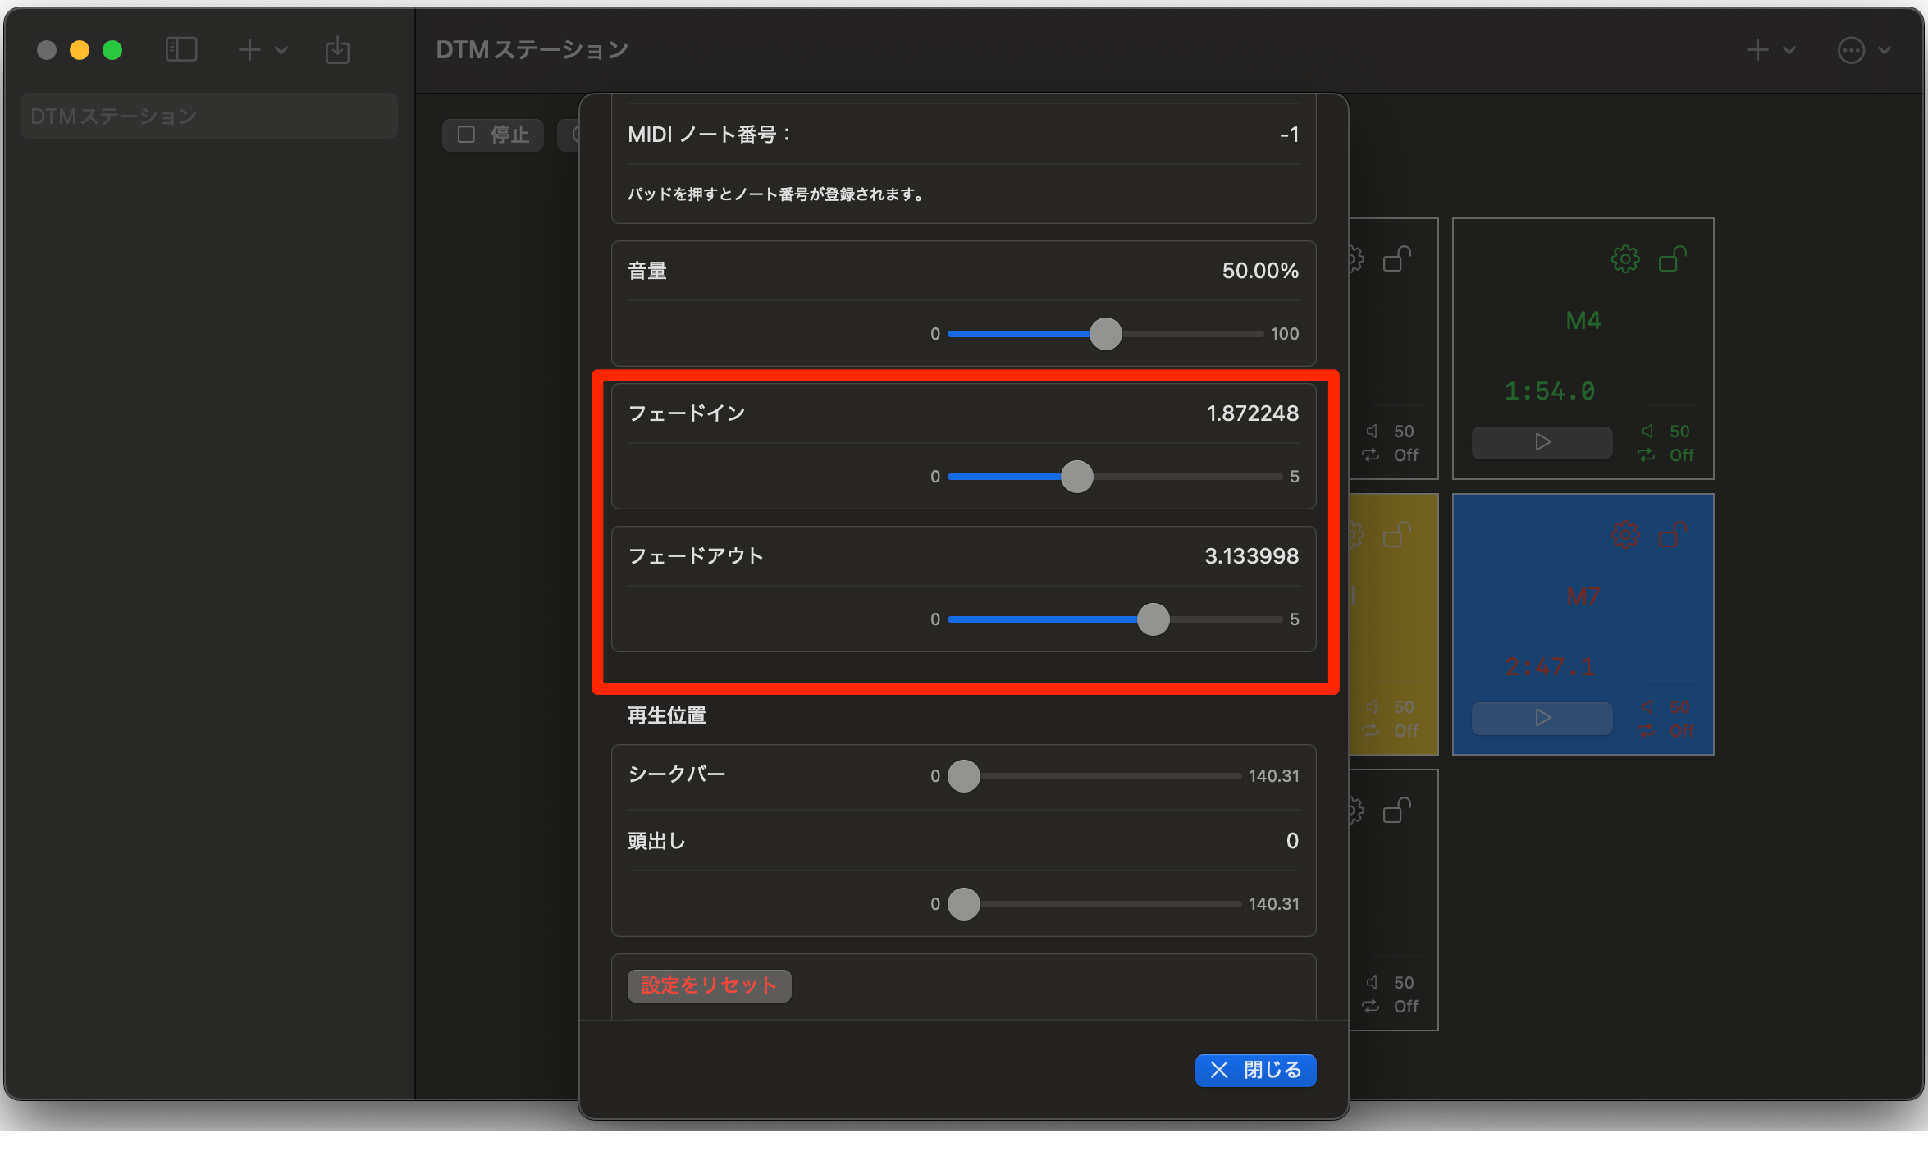Click loop icon on the bottom pad behind the dialog
The height and width of the screenshot is (1165, 1928).
(x=1371, y=1007)
